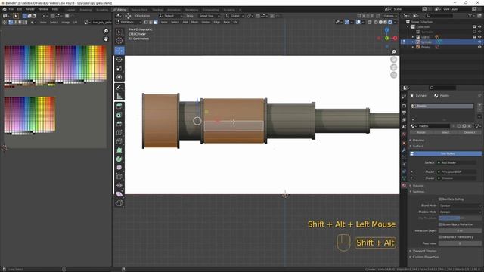This screenshot has height=272, width=484.
Task: Select the Inset Faces tool
Action: pyautogui.click(x=119, y=115)
